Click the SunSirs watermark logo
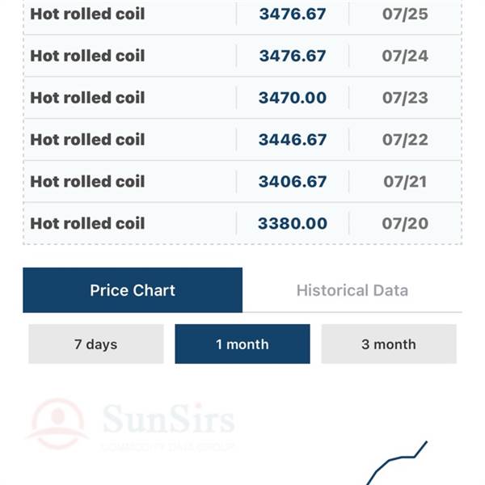 click(130, 424)
